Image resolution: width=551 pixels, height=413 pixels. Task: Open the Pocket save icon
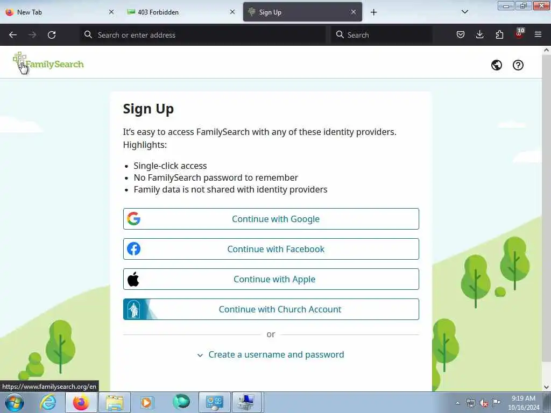[x=461, y=34]
